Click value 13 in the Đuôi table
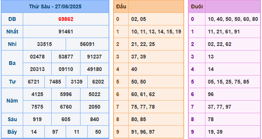The height and width of the screenshot is (139, 262). pyautogui.click(x=211, y=57)
